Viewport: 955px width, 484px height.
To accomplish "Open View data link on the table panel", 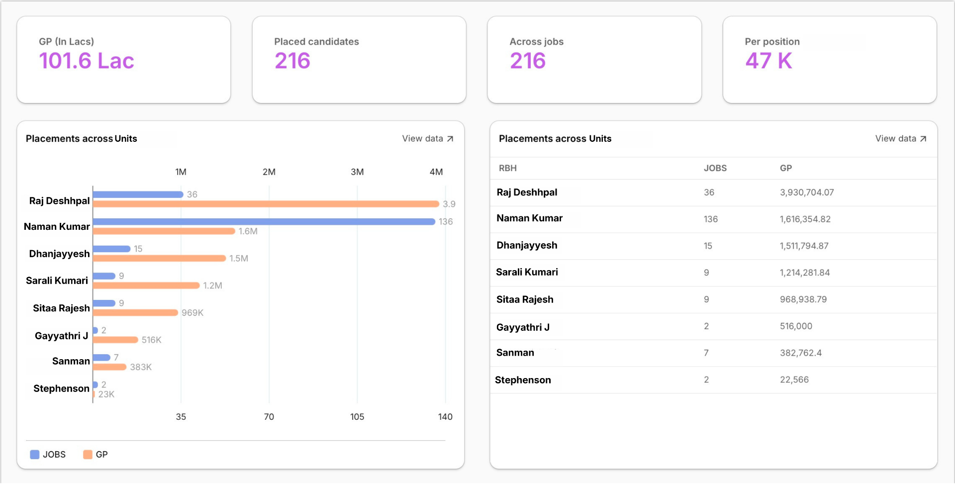I will tap(901, 139).
